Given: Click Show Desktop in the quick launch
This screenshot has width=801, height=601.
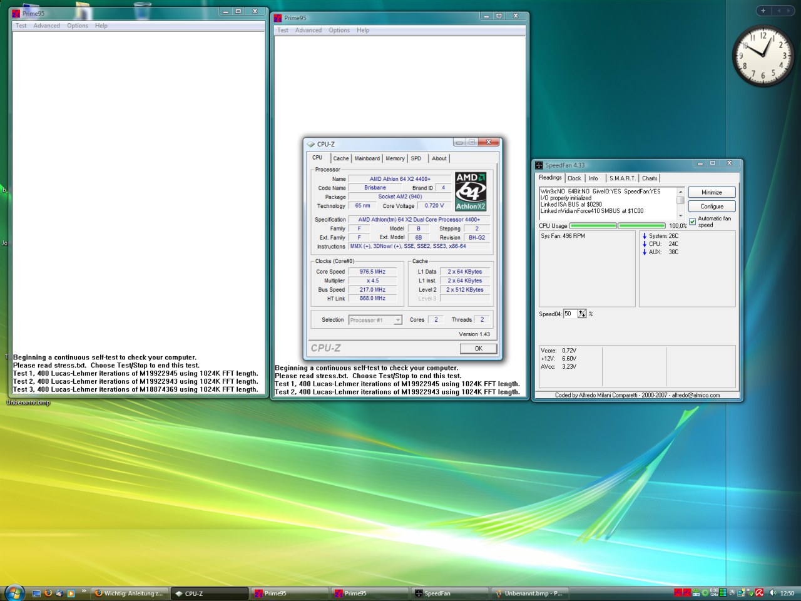Looking at the screenshot, I should tap(36, 593).
